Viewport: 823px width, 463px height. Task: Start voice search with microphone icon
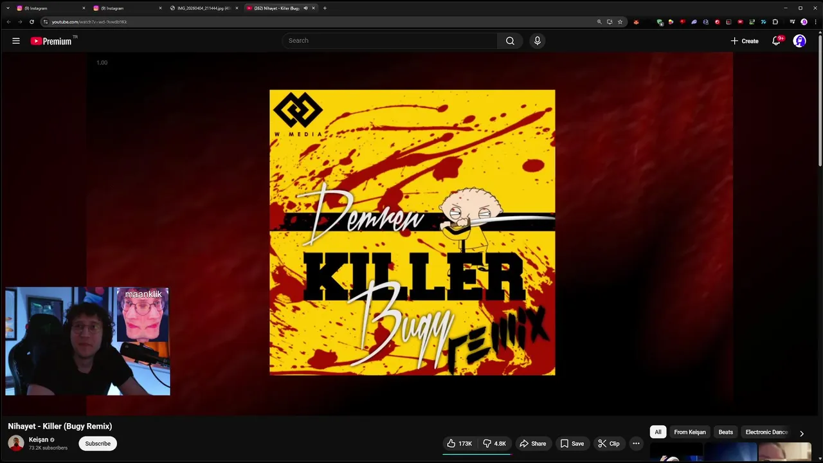click(538, 41)
